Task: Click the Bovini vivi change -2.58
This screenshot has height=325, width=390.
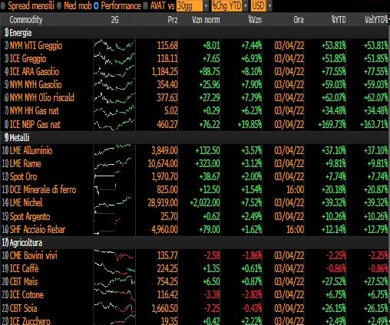Action: click(212, 255)
